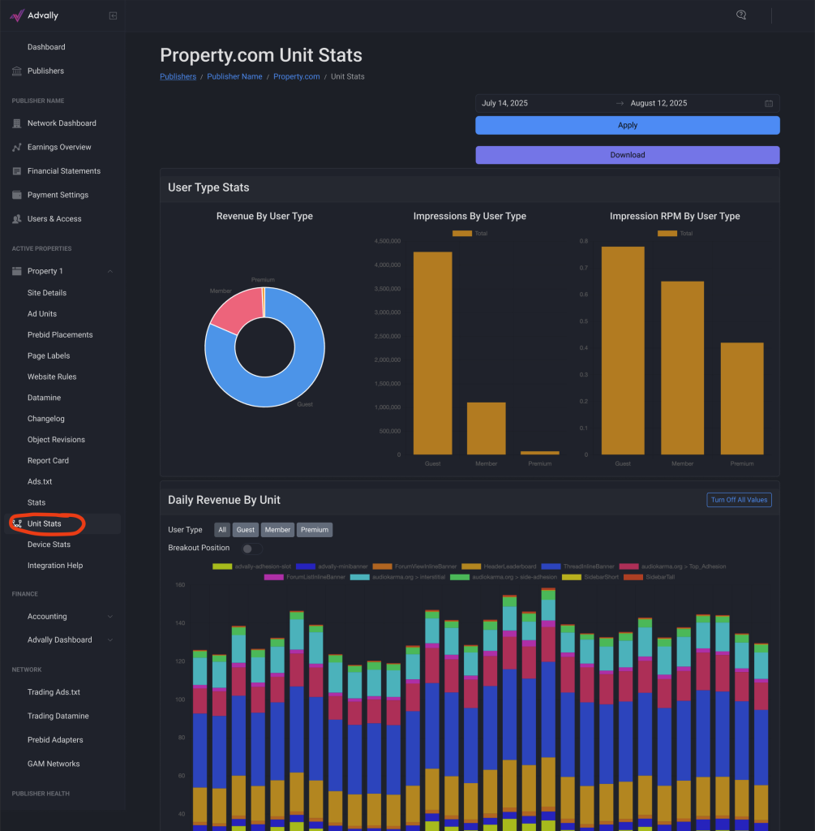Select the Guest user type filter
Image resolution: width=815 pixels, height=831 pixels.
245,530
